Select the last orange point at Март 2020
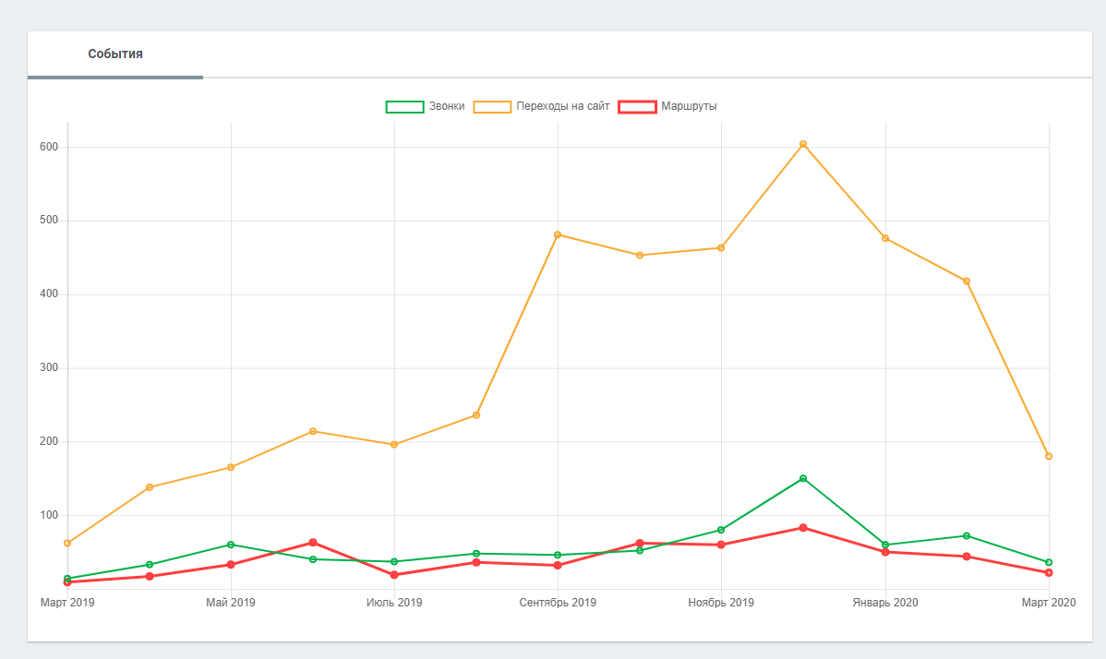This screenshot has width=1106, height=659. pos(1049,456)
